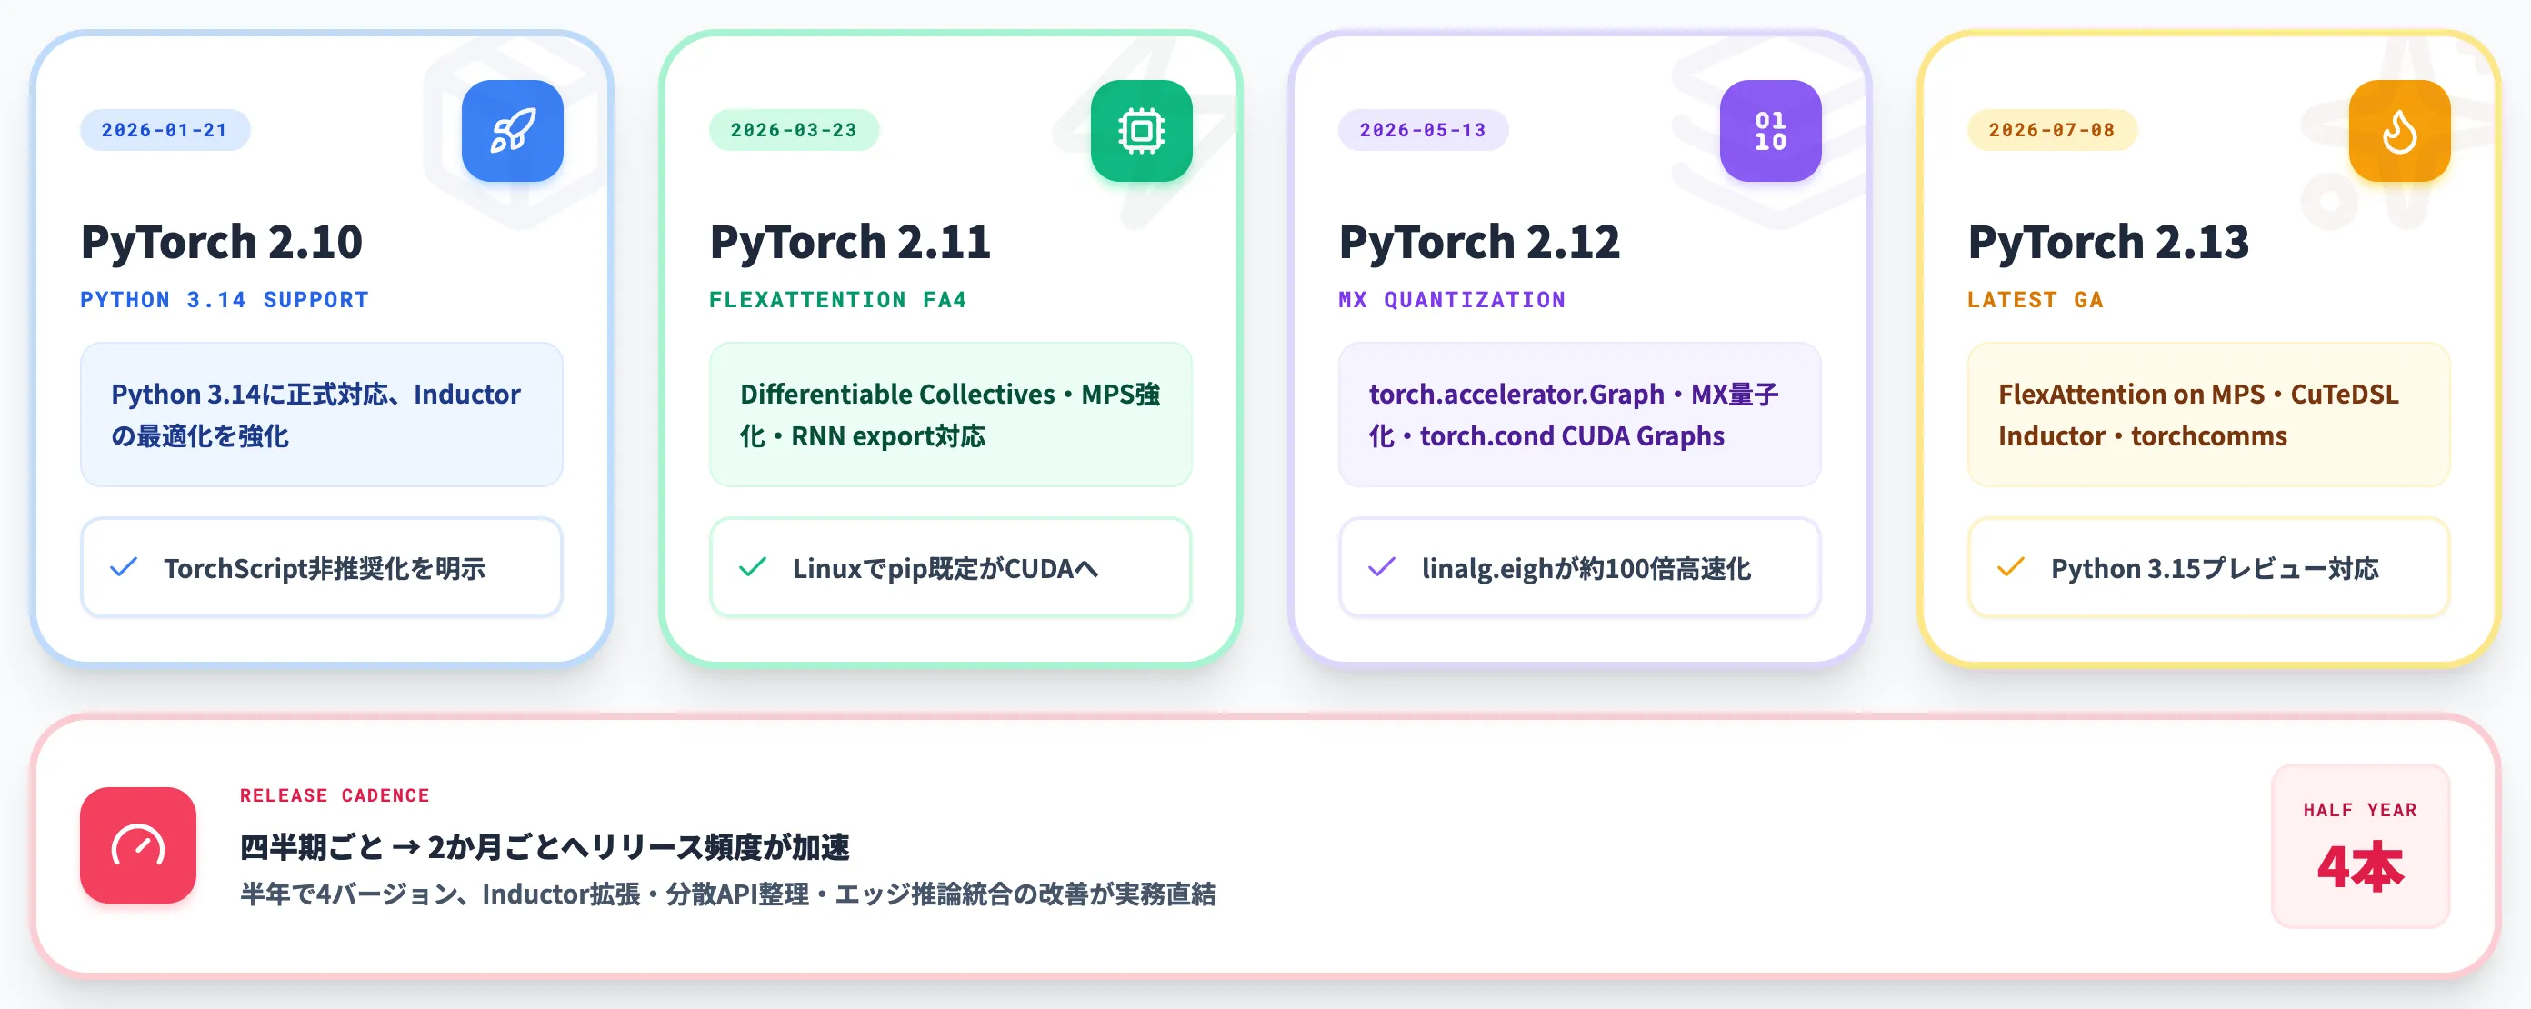Image resolution: width=2531 pixels, height=1009 pixels.
Task: Click the purple binary 0110 icon
Action: (x=1769, y=131)
